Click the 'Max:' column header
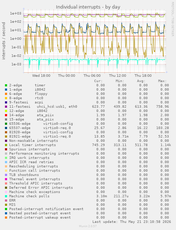Image resolution: width=176 pixels, height=230 pixels. point(162,81)
